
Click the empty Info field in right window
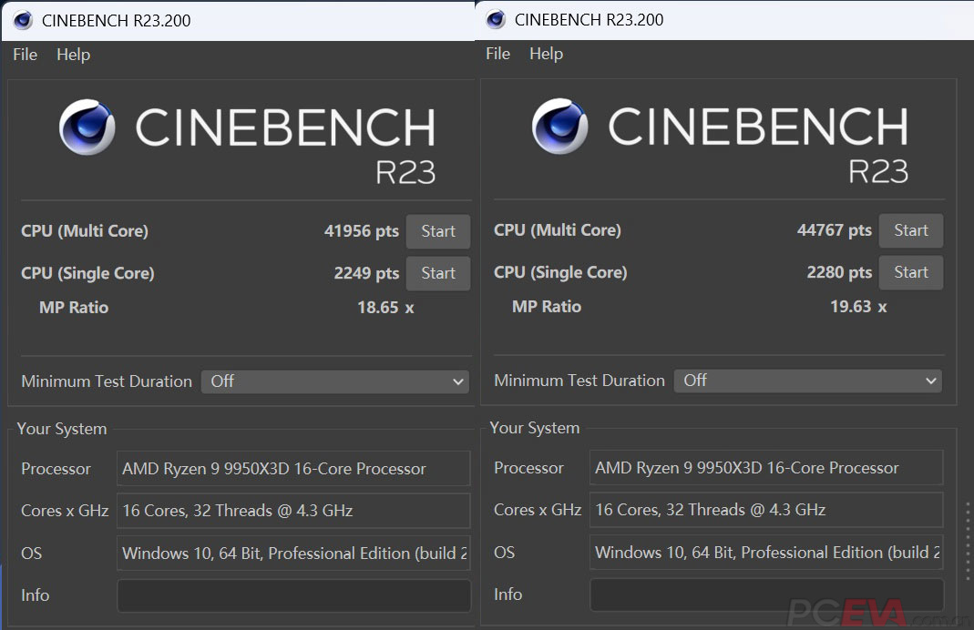[766, 594]
